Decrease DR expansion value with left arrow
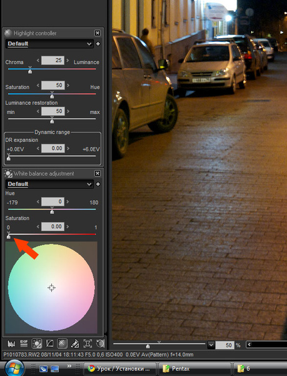 point(38,148)
